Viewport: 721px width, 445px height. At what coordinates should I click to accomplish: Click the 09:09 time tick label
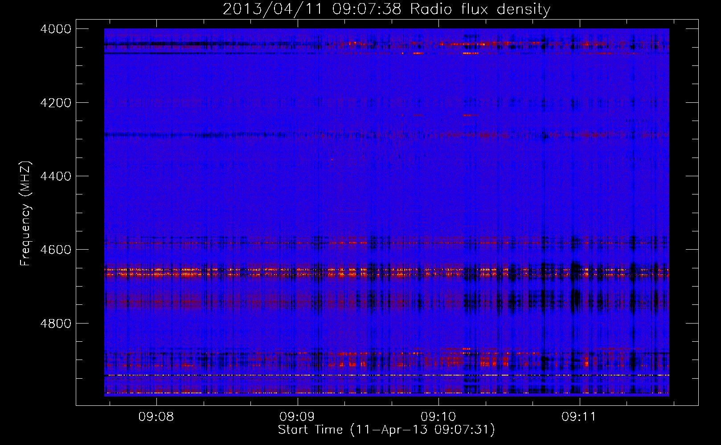(297, 417)
